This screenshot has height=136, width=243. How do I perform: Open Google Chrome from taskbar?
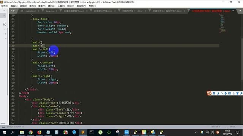point(30,132)
